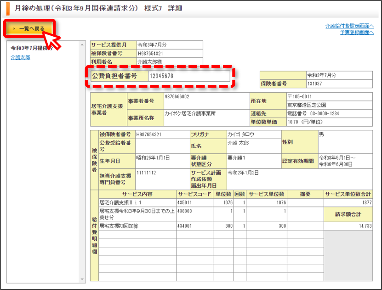Click the 電話番号 03-0000-1234 cell
The height and width of the screenshot is (290, 382).
click(330, 113)
